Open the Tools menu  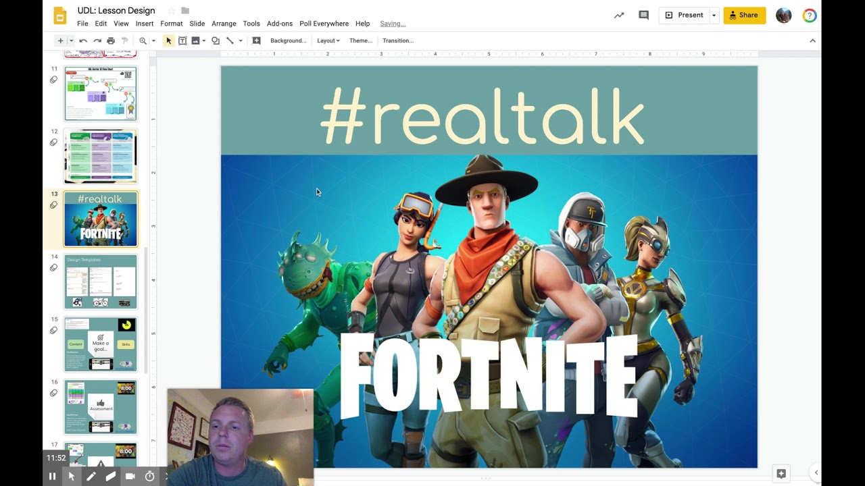pos(251,24)
